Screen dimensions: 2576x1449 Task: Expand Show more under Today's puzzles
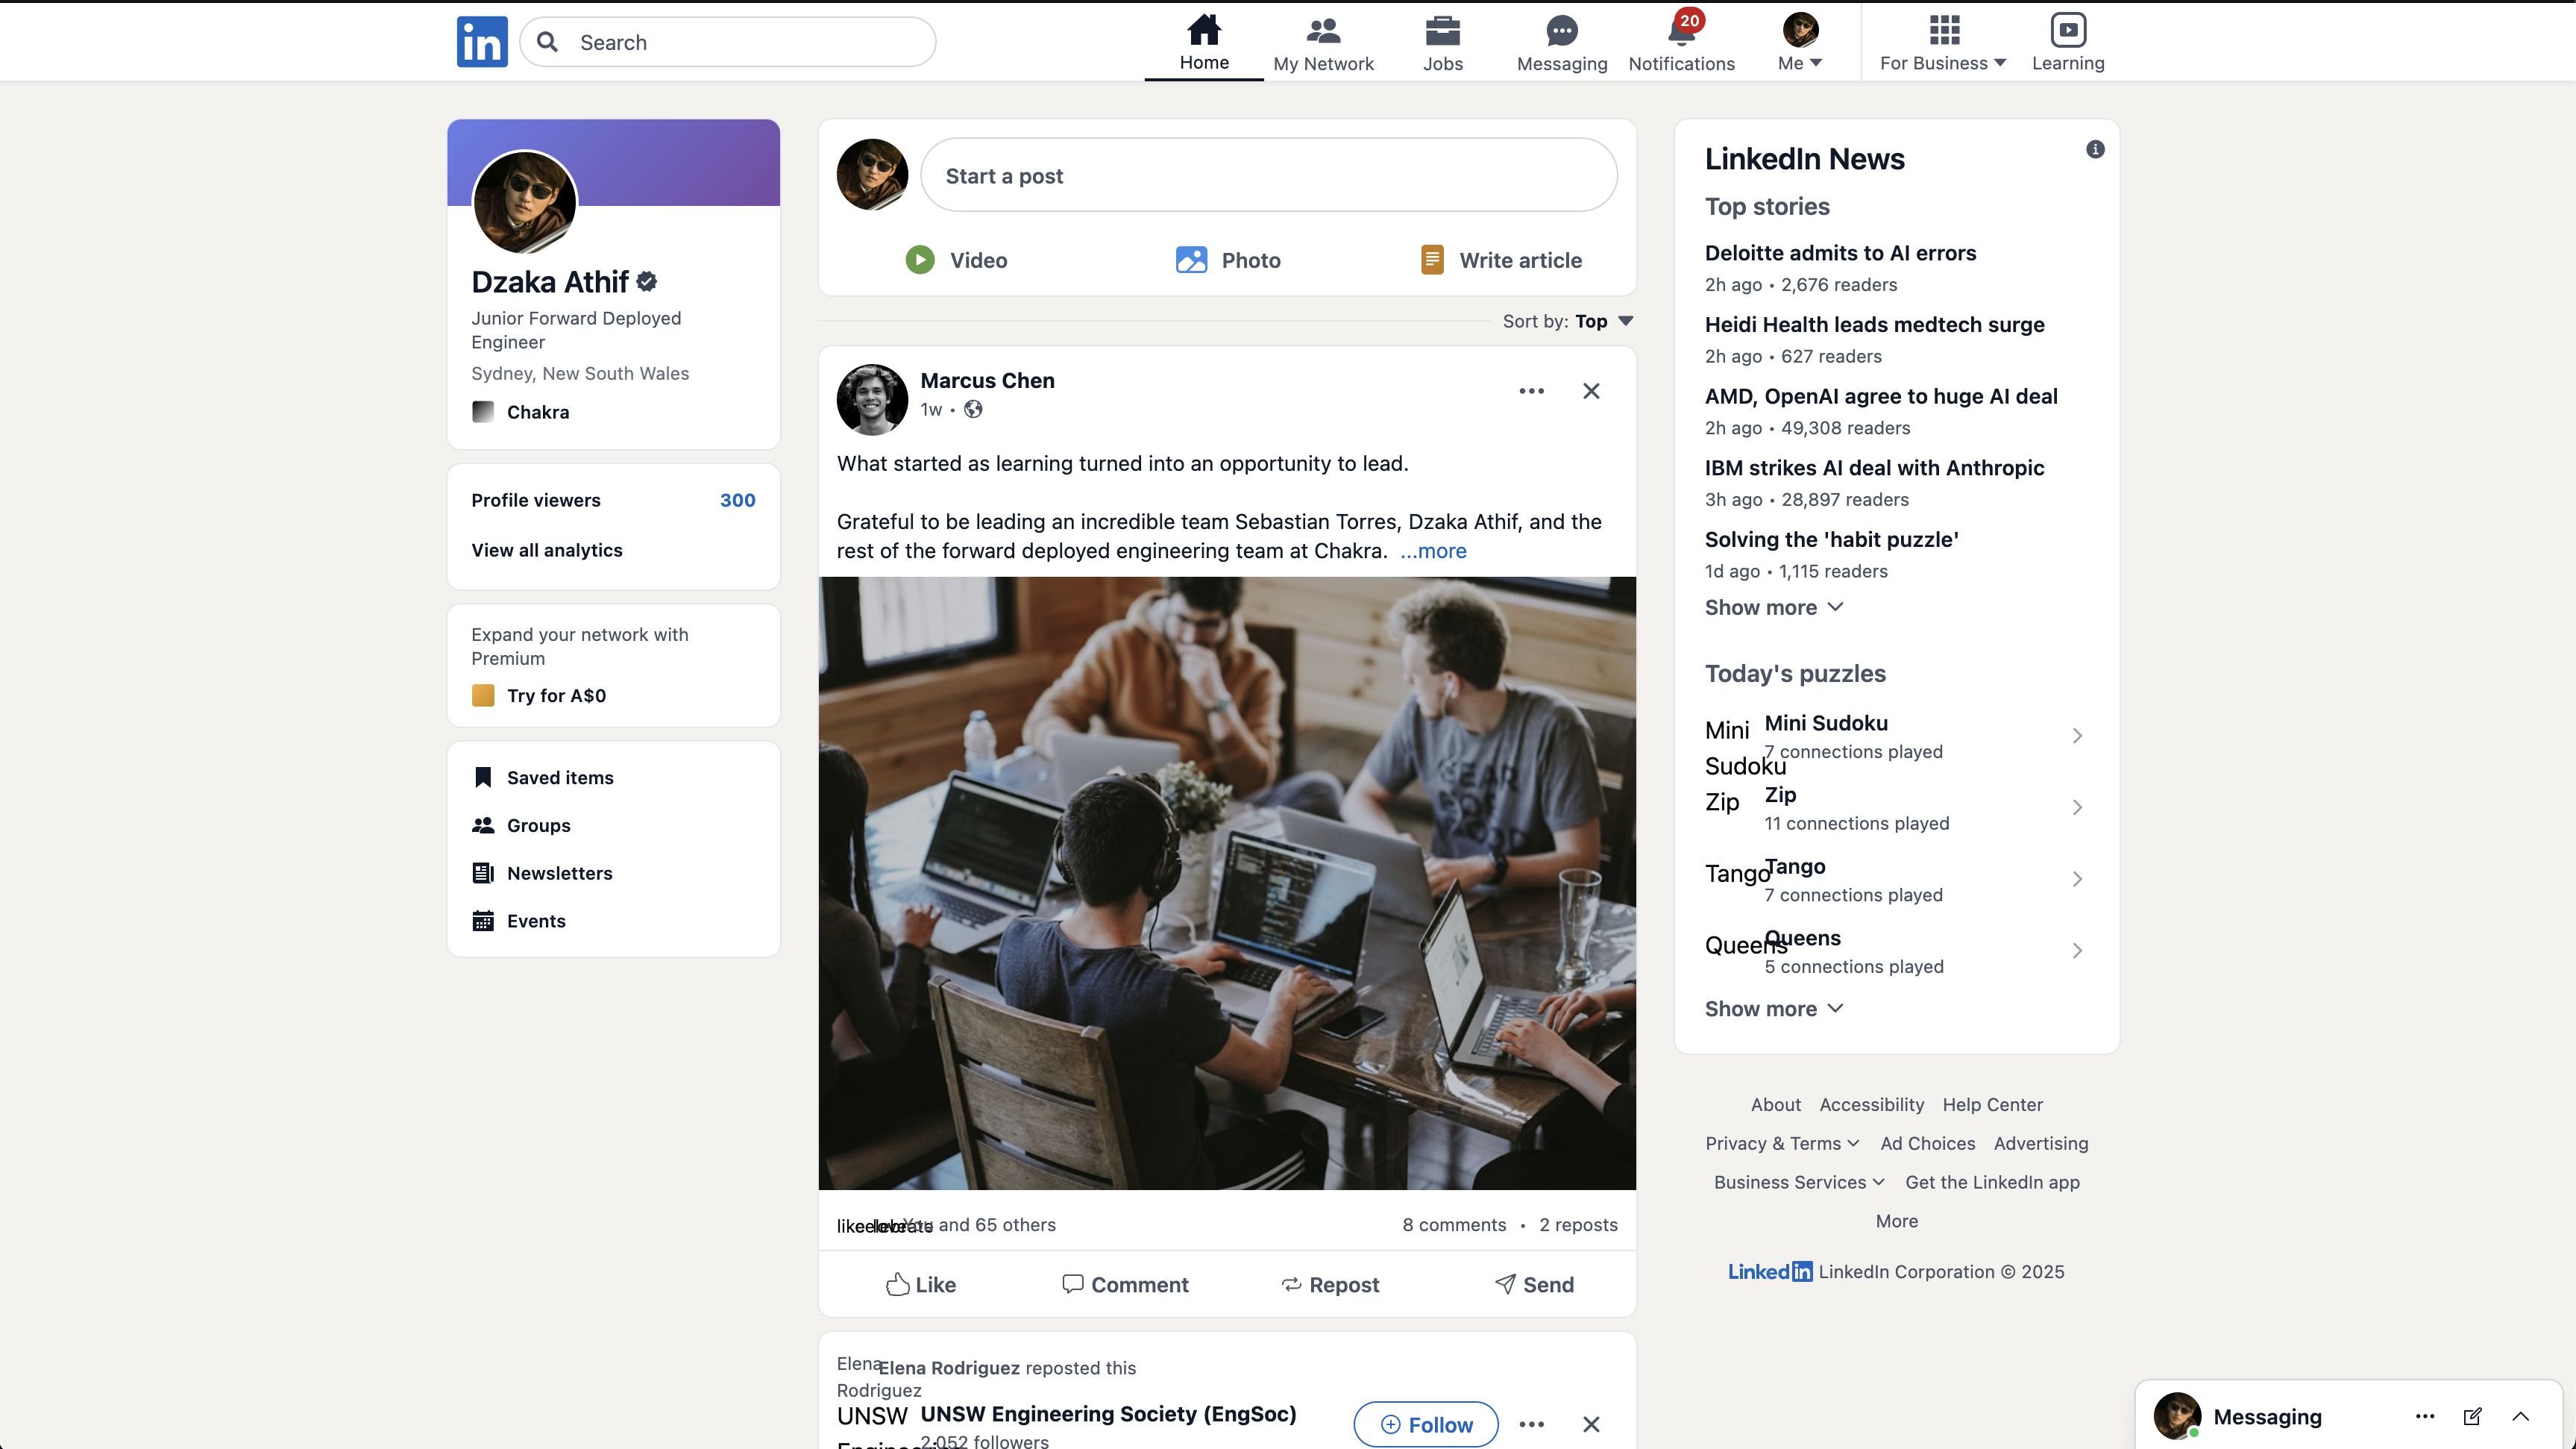click(x=1774, y=1009)
